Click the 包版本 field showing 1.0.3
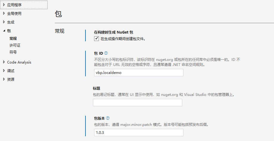The image size is (274, 141). pos(138,132)
